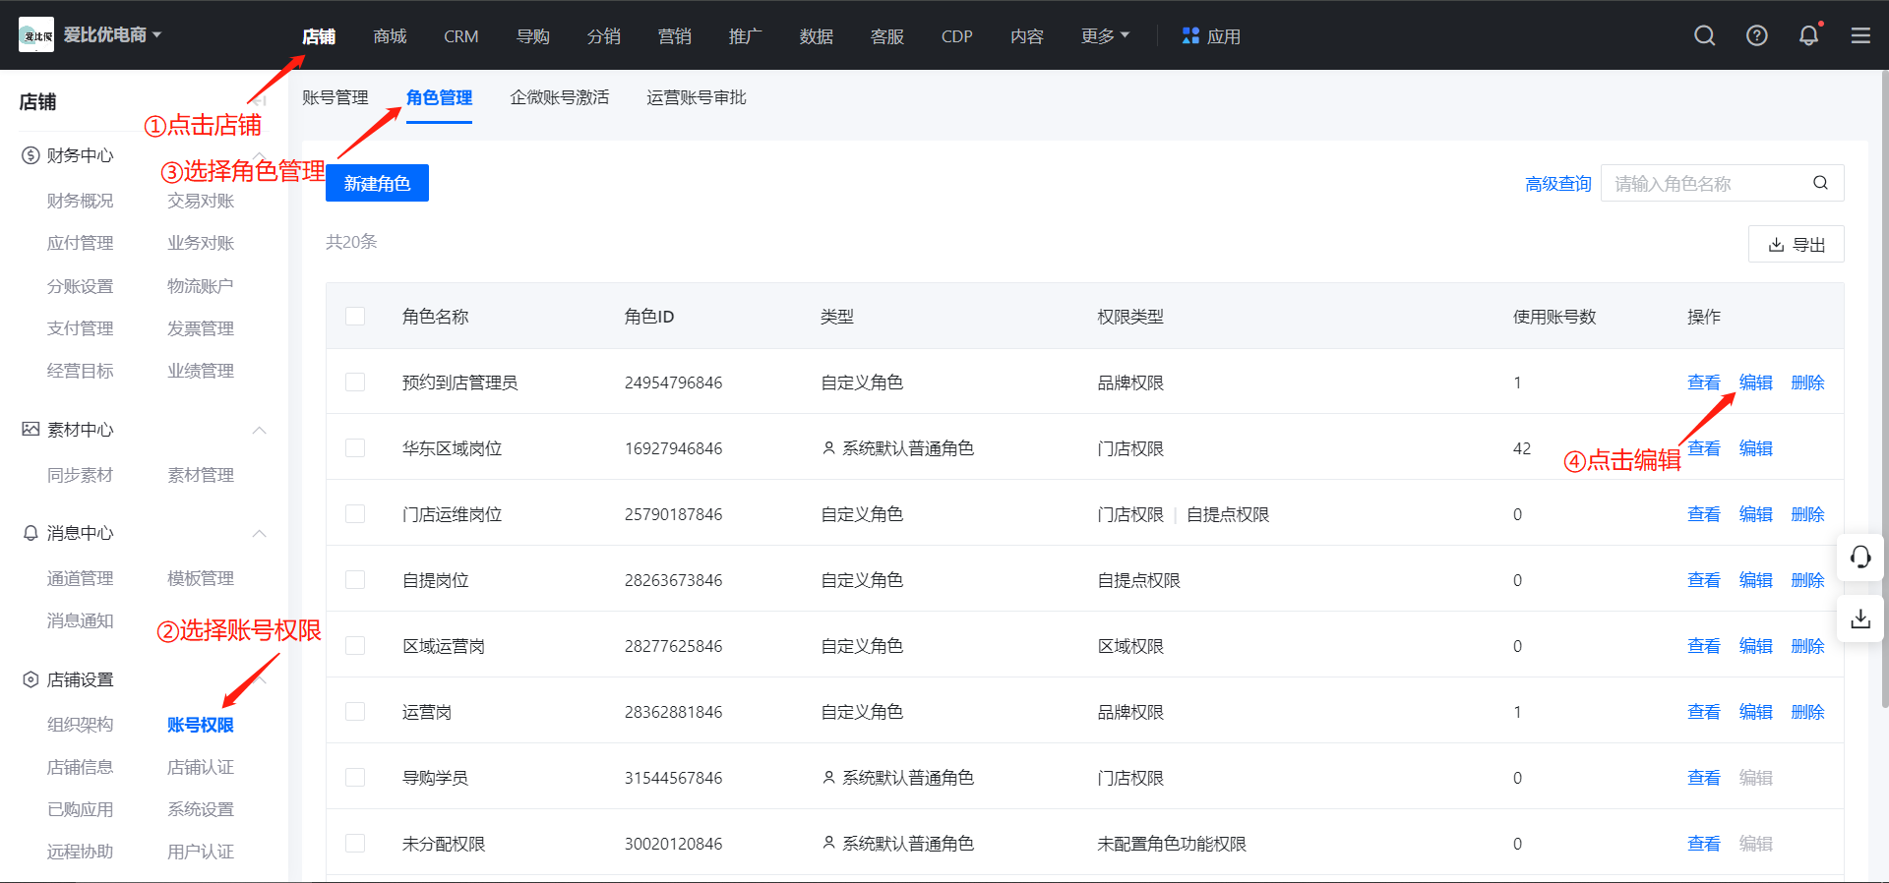Open the 营销 top navigation item
1889x883 pixels.
674,35
